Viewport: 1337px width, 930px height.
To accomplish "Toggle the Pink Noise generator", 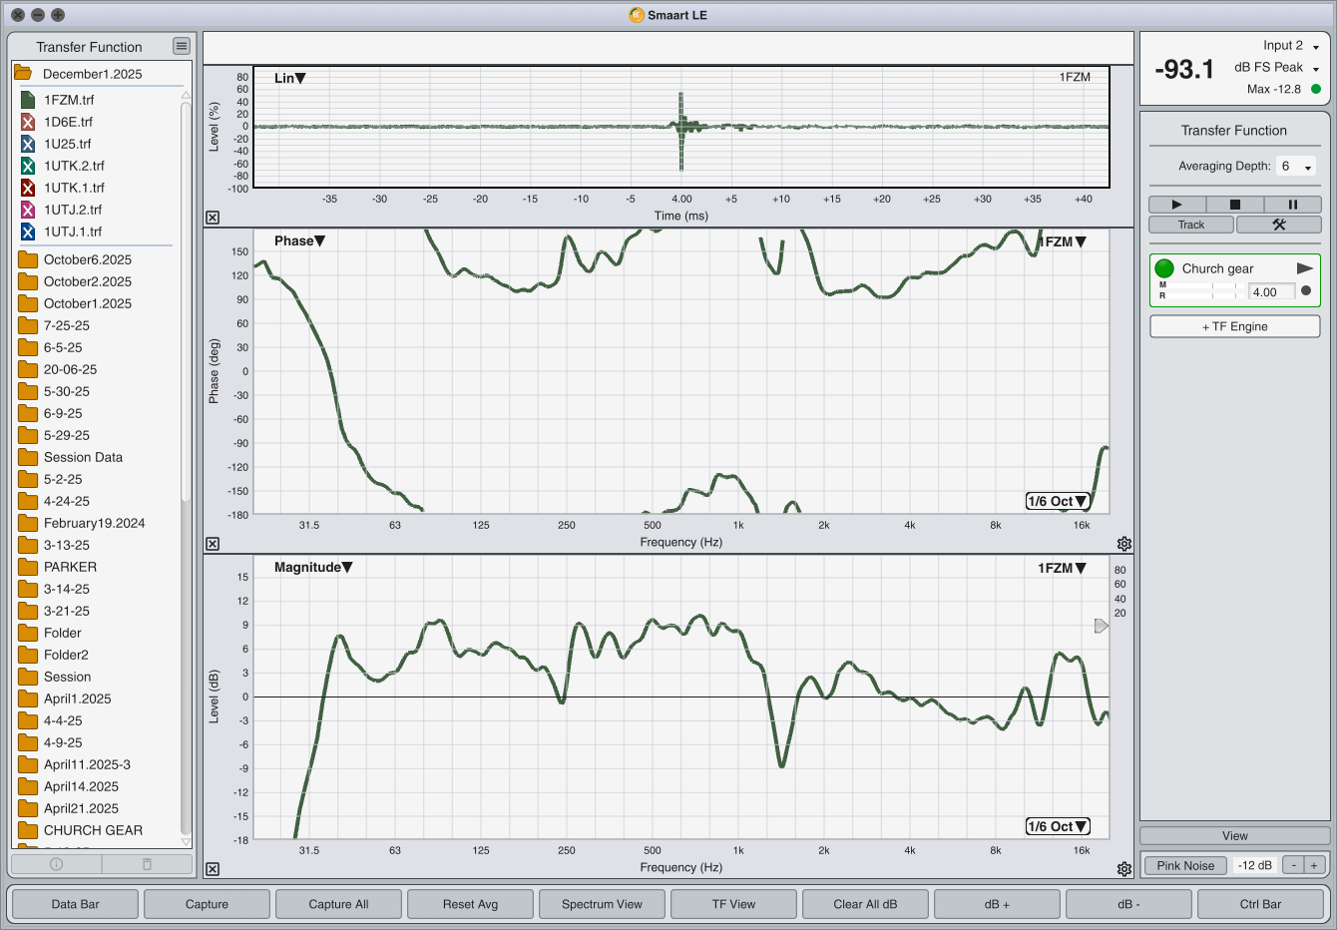I will click(1185, 865).
